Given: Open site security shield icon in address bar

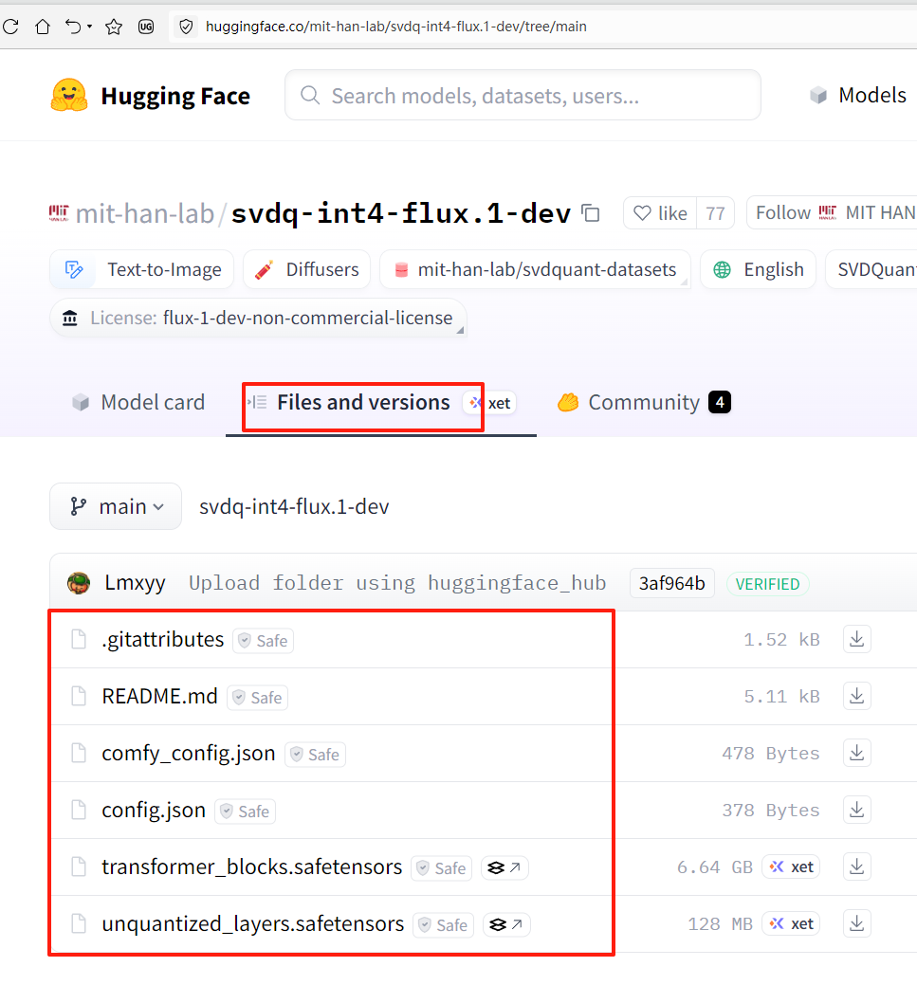Looking at the screenshot, I should [186, 27].
